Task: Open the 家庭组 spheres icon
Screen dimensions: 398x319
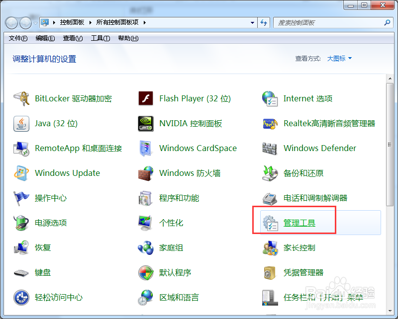Action: click(x=146, y=248)
